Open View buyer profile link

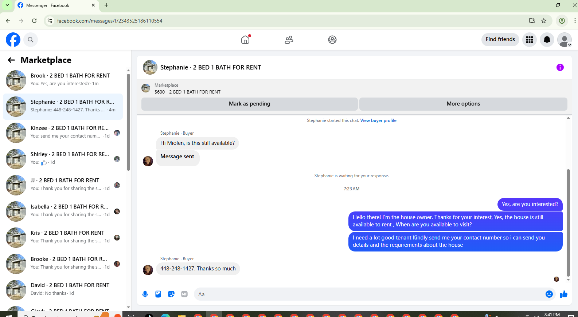point(378,120)
